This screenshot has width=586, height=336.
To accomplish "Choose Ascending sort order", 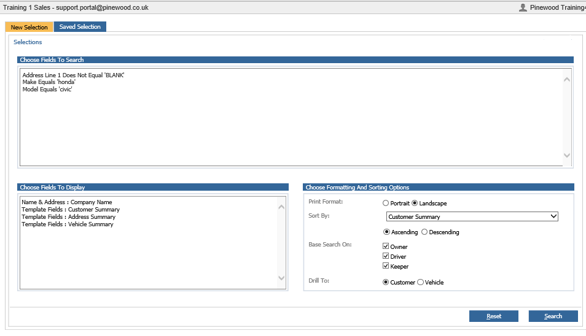I will [x=386, y=232].
